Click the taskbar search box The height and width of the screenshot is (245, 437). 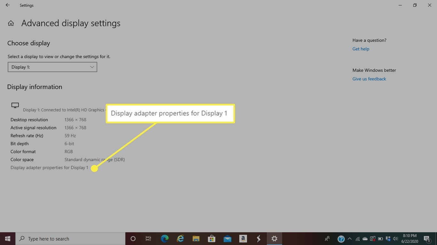pos(70,239)
